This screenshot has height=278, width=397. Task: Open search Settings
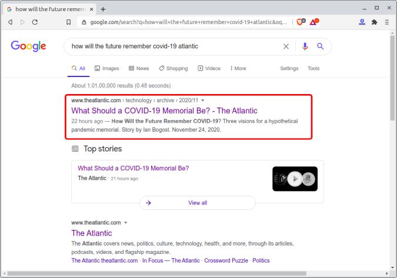pos(289,68)
